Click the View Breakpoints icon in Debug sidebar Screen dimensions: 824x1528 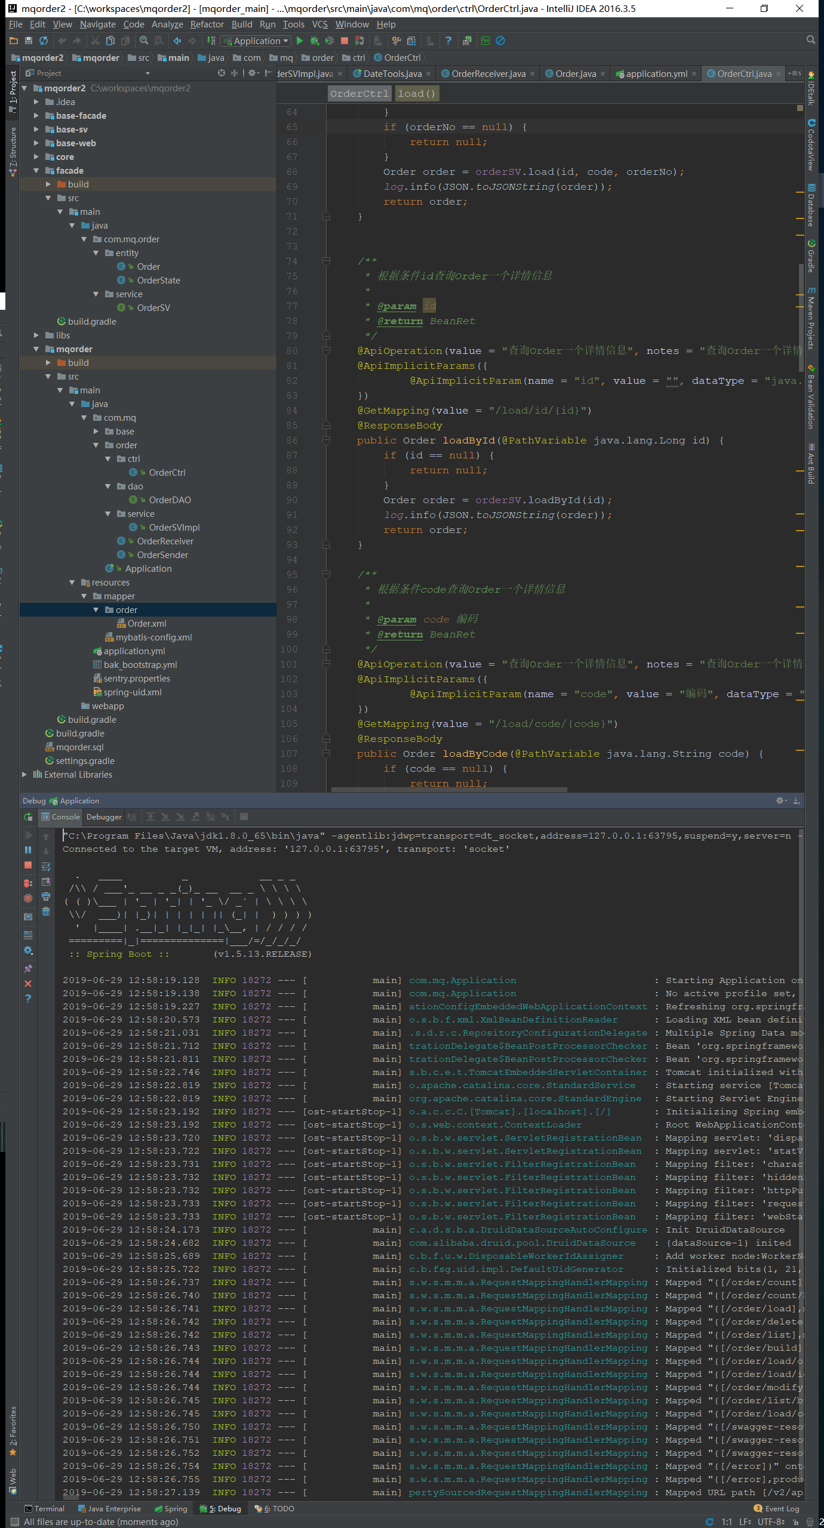[x=28, y=883]
